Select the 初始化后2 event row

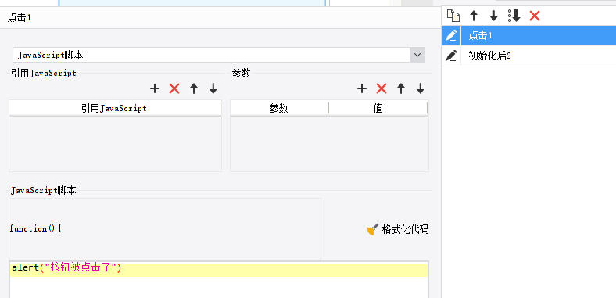tap(528, 56)
